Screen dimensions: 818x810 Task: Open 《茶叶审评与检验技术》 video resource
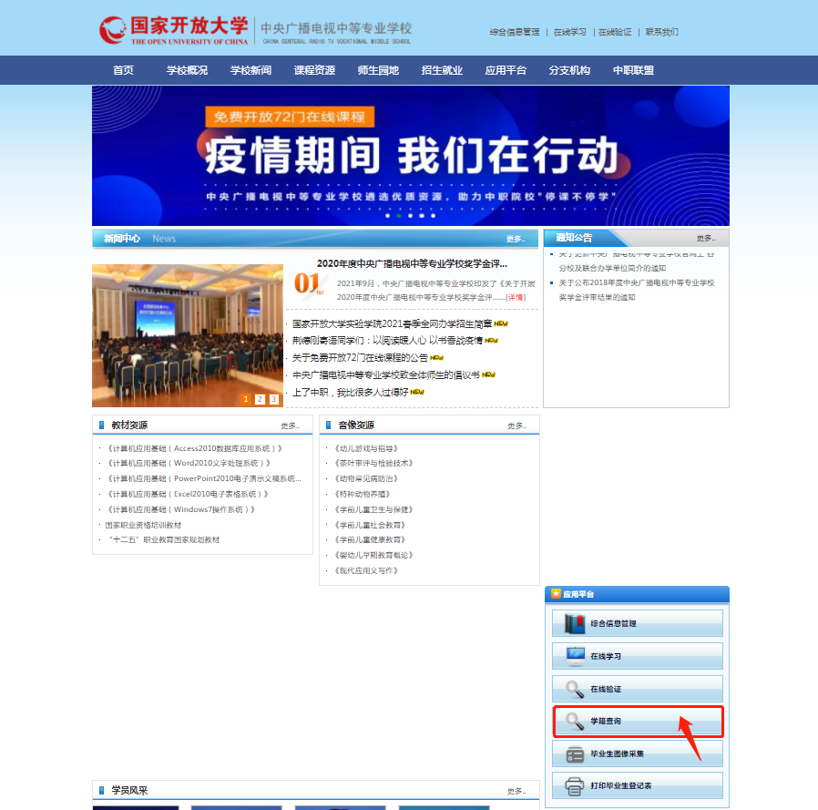pyautogui.click(x=373, y=463)
